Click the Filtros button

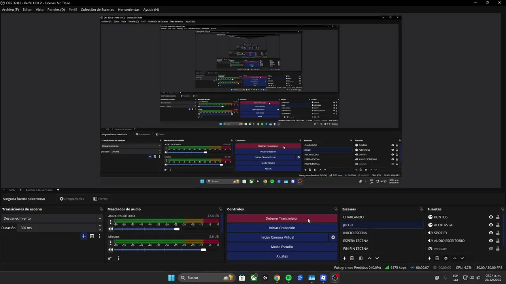(x=100, y=199)
